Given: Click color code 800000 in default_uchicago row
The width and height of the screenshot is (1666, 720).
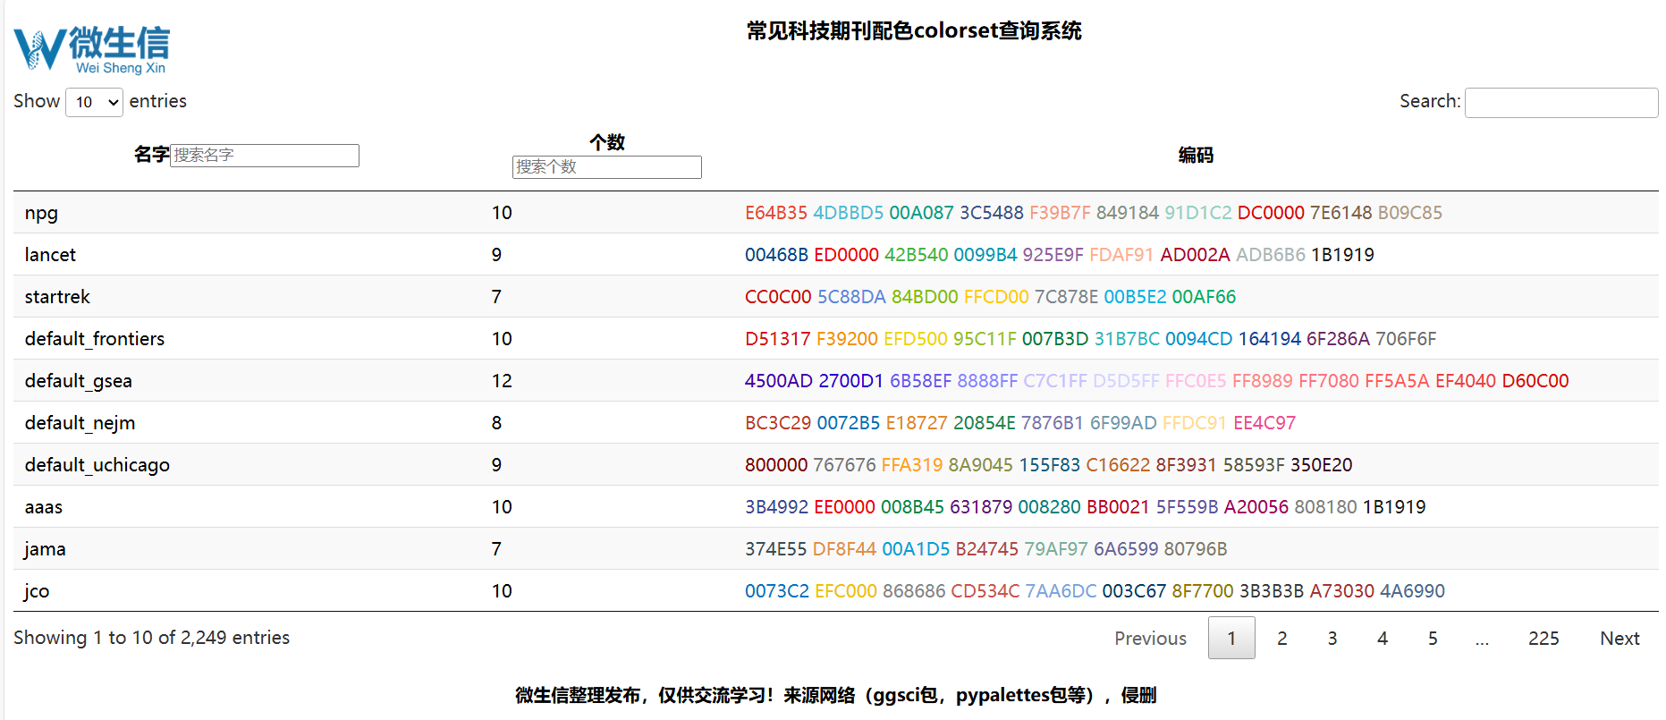Looking at the screenshot, I should click(x=776, y=465).
